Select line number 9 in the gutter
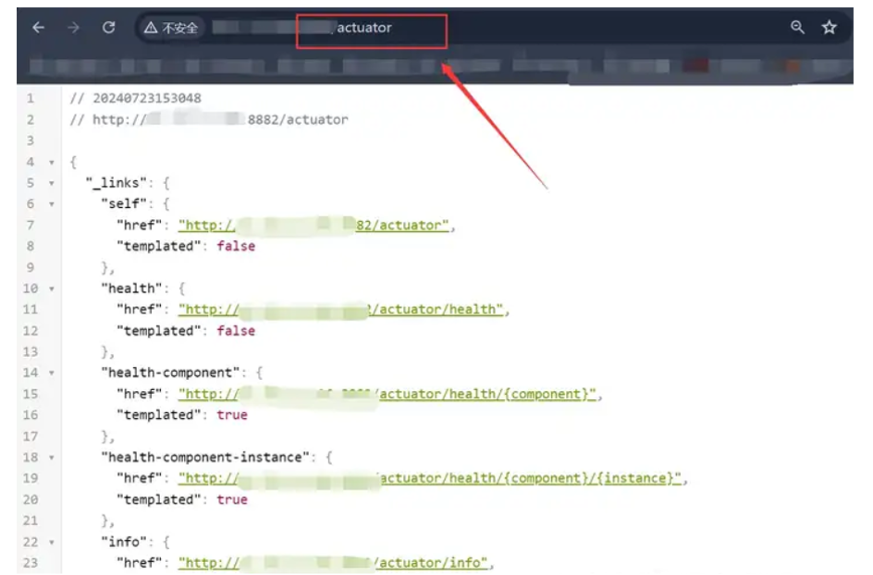Image resolution: width=873 pixels, height=575 pixels. [31, 268]
